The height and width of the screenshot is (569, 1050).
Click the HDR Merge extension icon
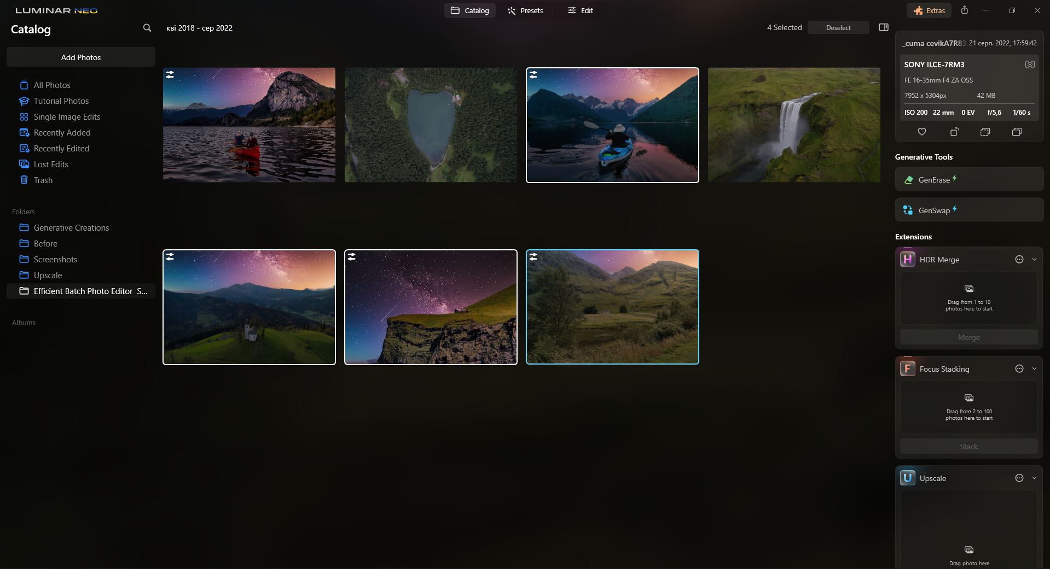click(908, 259)
